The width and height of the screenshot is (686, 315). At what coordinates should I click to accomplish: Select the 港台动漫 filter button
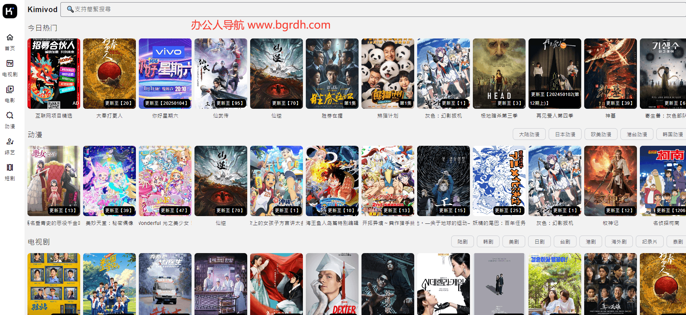coord(637,134)
